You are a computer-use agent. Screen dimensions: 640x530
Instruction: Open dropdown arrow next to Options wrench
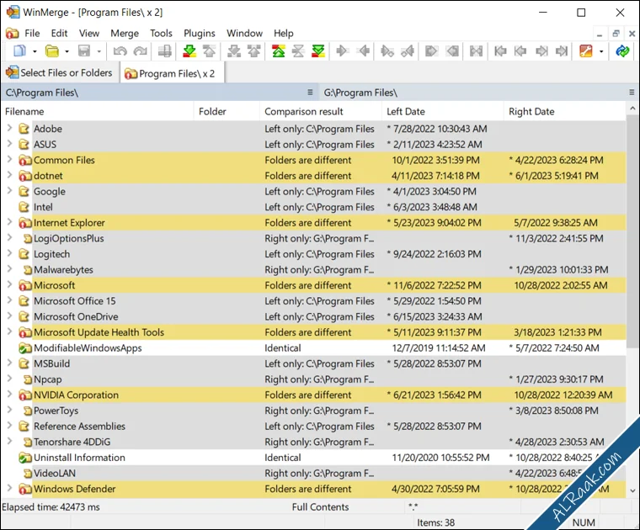(x=601, y=51)
